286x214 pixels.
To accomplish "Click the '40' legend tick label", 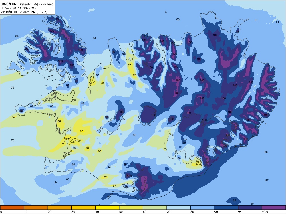I will (97, 212).
